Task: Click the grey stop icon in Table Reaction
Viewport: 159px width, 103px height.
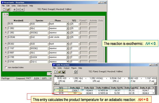Action: pyautogui.click(x=76, y=72)
